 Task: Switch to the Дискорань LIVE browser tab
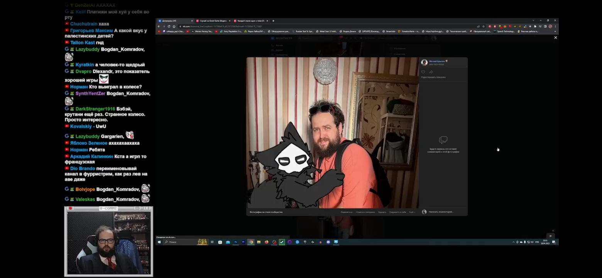175,21
